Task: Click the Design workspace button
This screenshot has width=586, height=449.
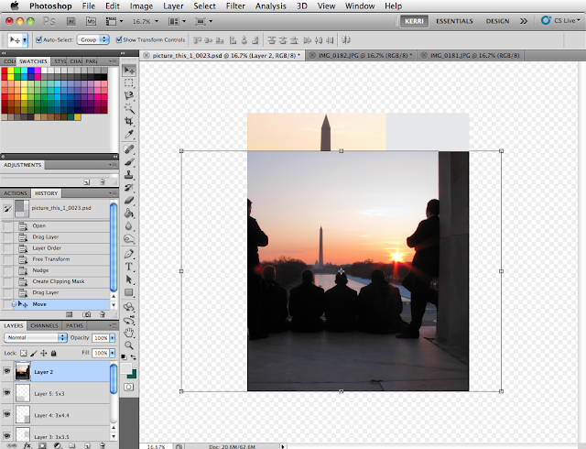Action: point(498,20)
